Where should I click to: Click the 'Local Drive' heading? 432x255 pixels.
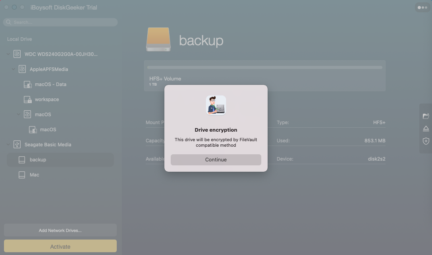coord(19,39)
